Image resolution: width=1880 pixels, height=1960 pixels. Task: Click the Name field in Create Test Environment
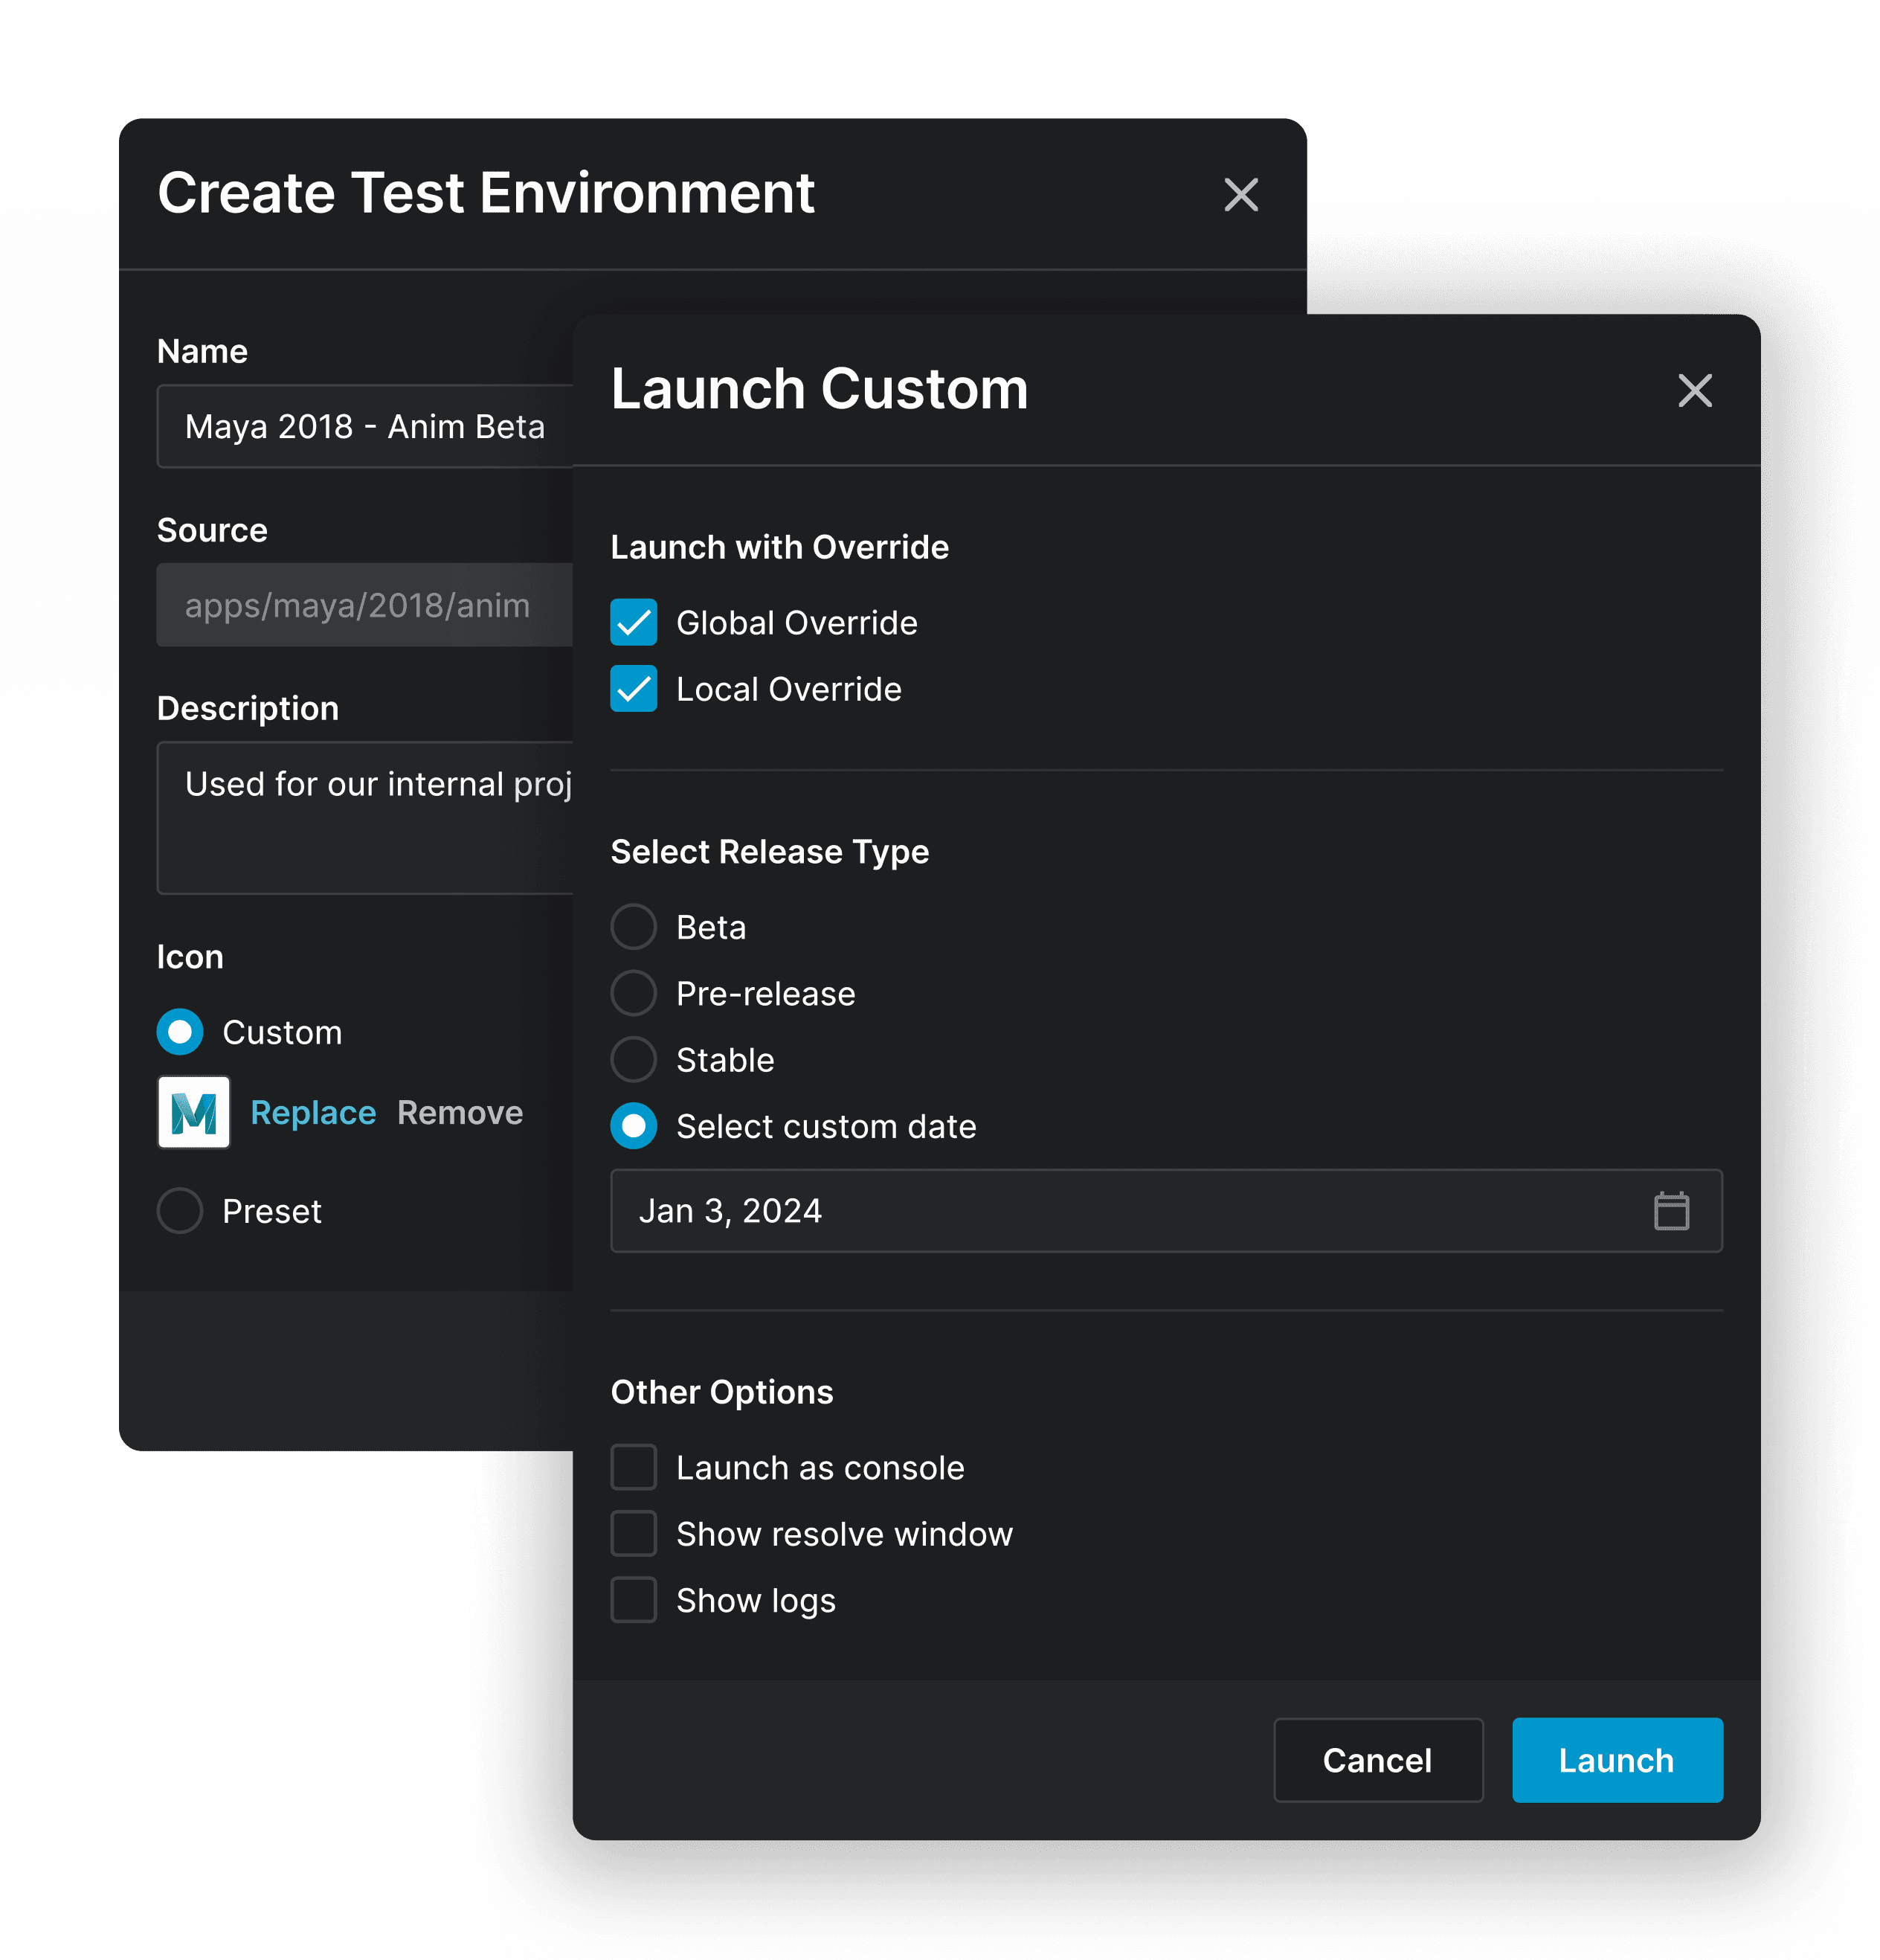coord(365,426)
